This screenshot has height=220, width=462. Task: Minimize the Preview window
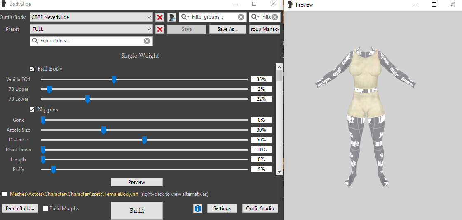click(x=415, y=5)
